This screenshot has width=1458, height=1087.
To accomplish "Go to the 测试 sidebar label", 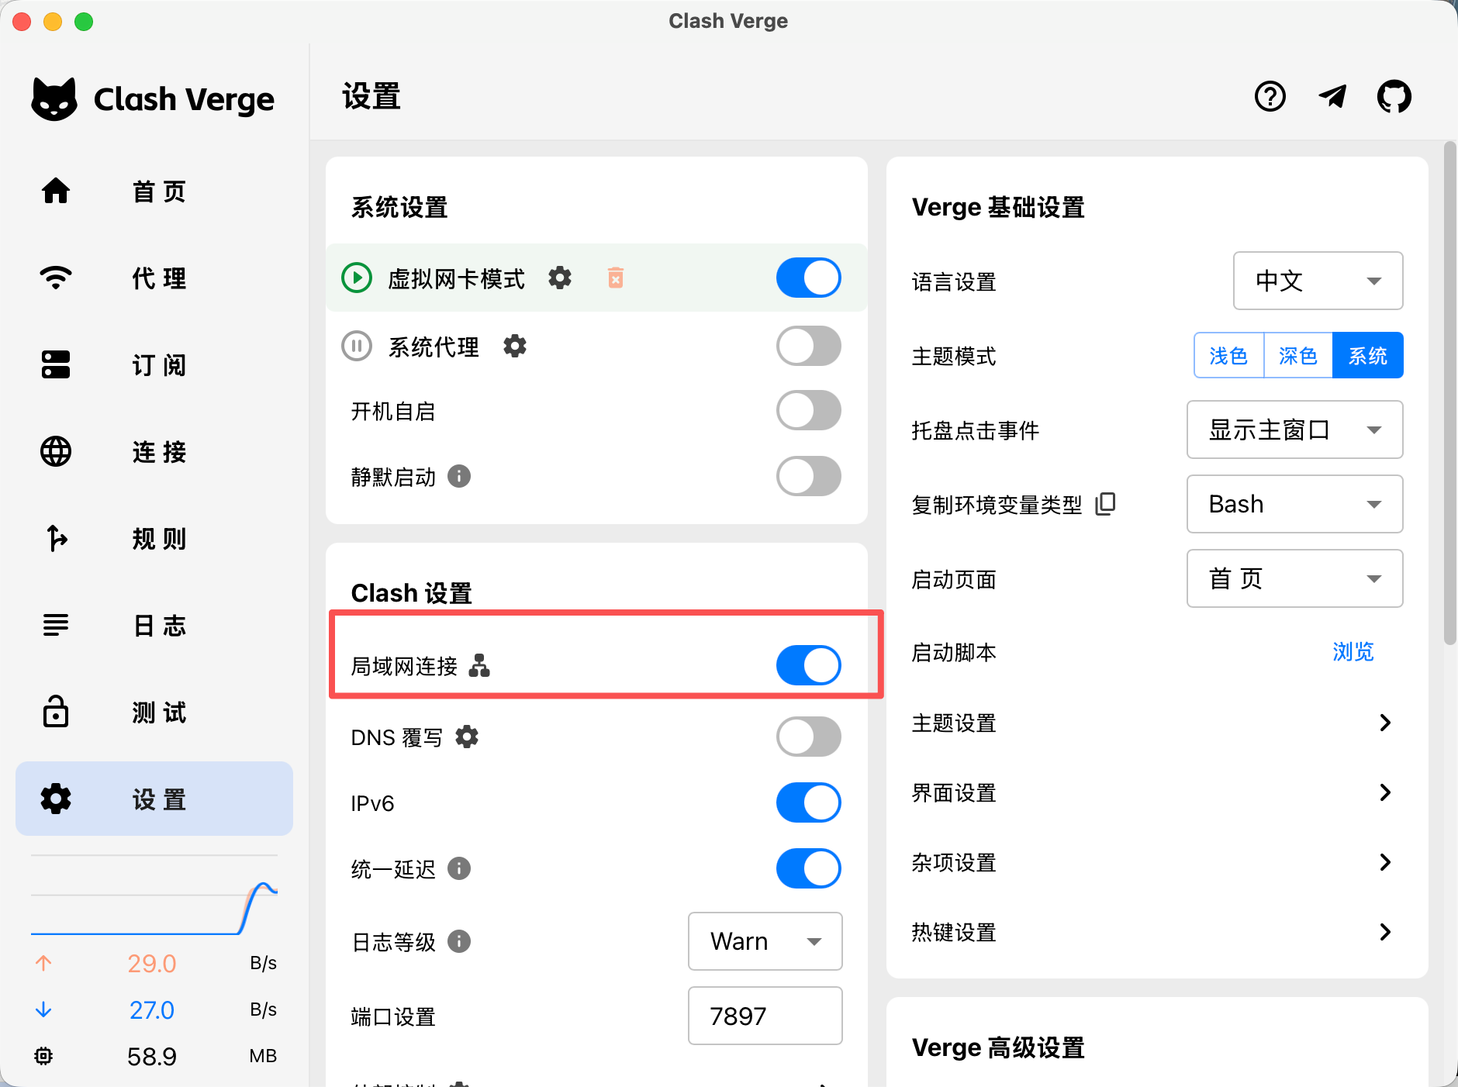I will pos(159,712).
